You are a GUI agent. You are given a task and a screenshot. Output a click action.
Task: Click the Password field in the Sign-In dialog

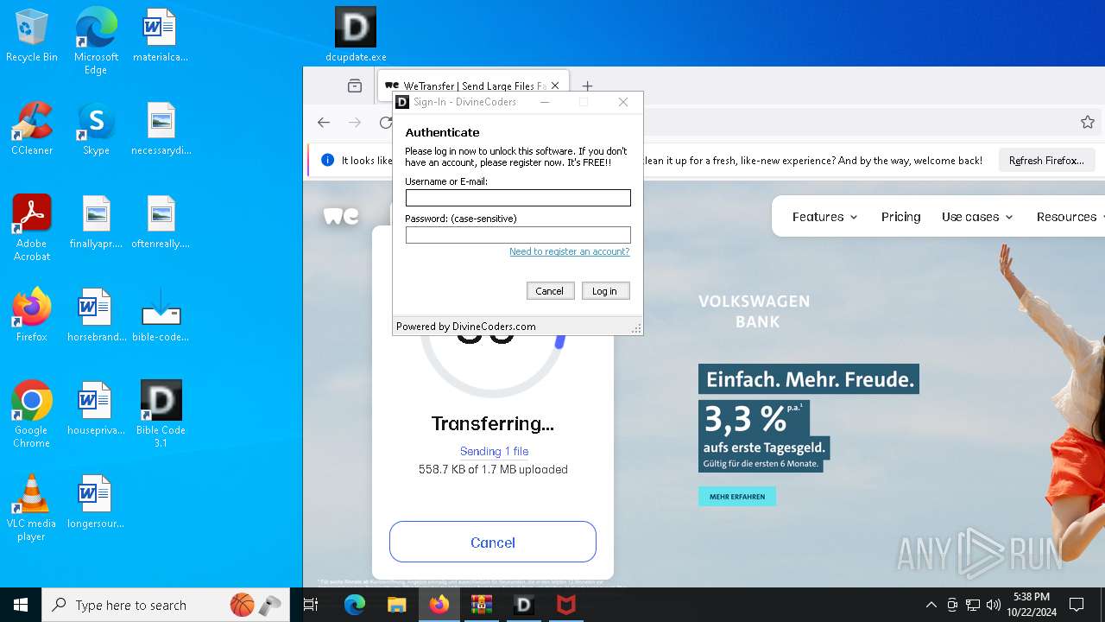click(x=518, y=235)
